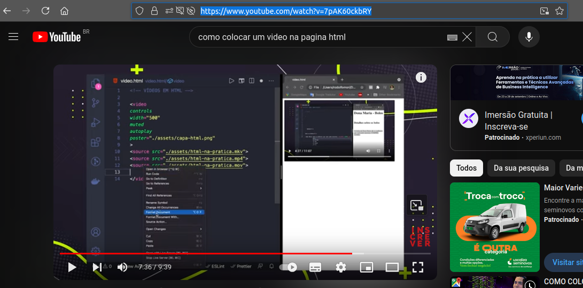Open picture-in-picture from the address bar
Screen dimensions: 583x288
545,11
